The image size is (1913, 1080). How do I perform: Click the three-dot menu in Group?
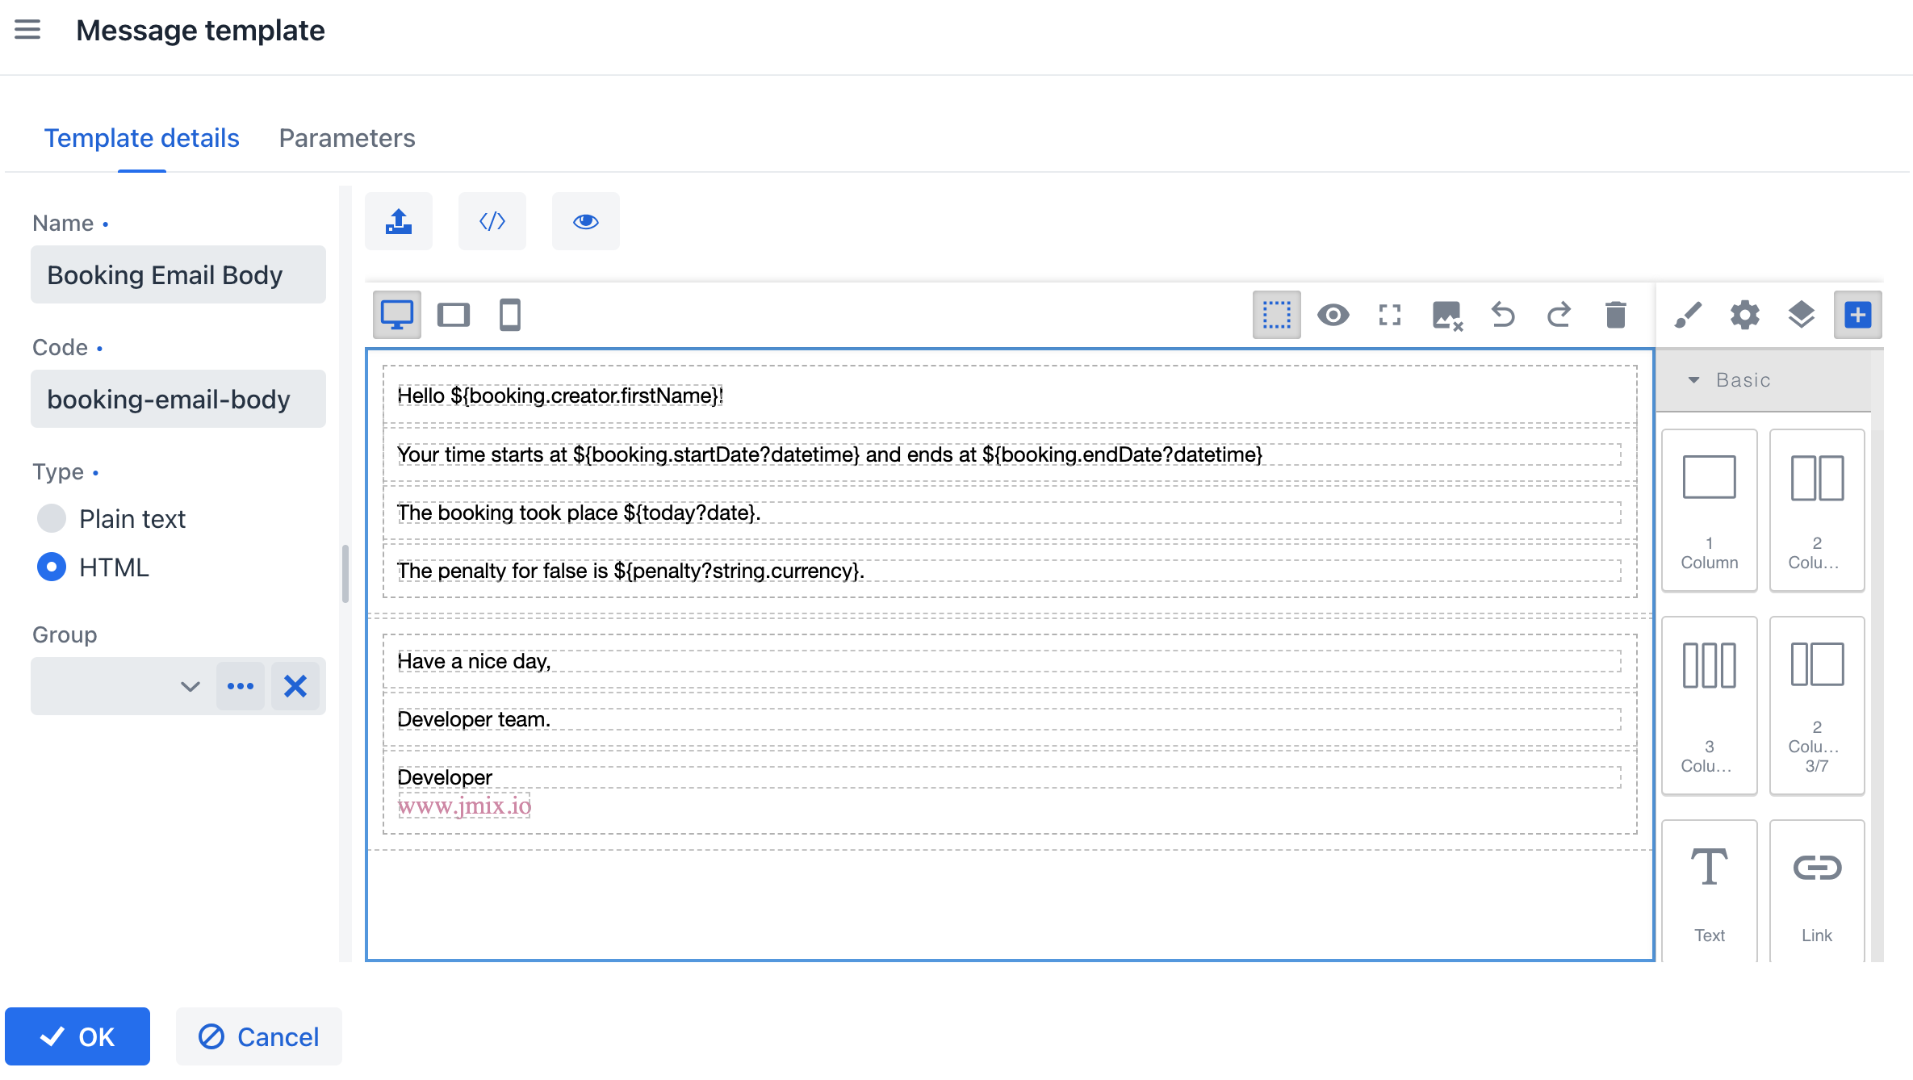click(241, 686)
